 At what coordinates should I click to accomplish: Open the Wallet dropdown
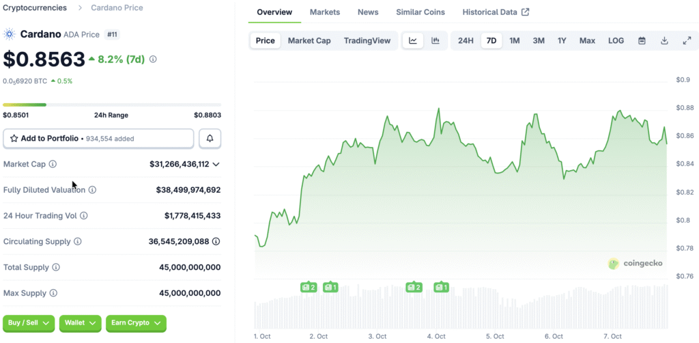click(x=81, y=323)
